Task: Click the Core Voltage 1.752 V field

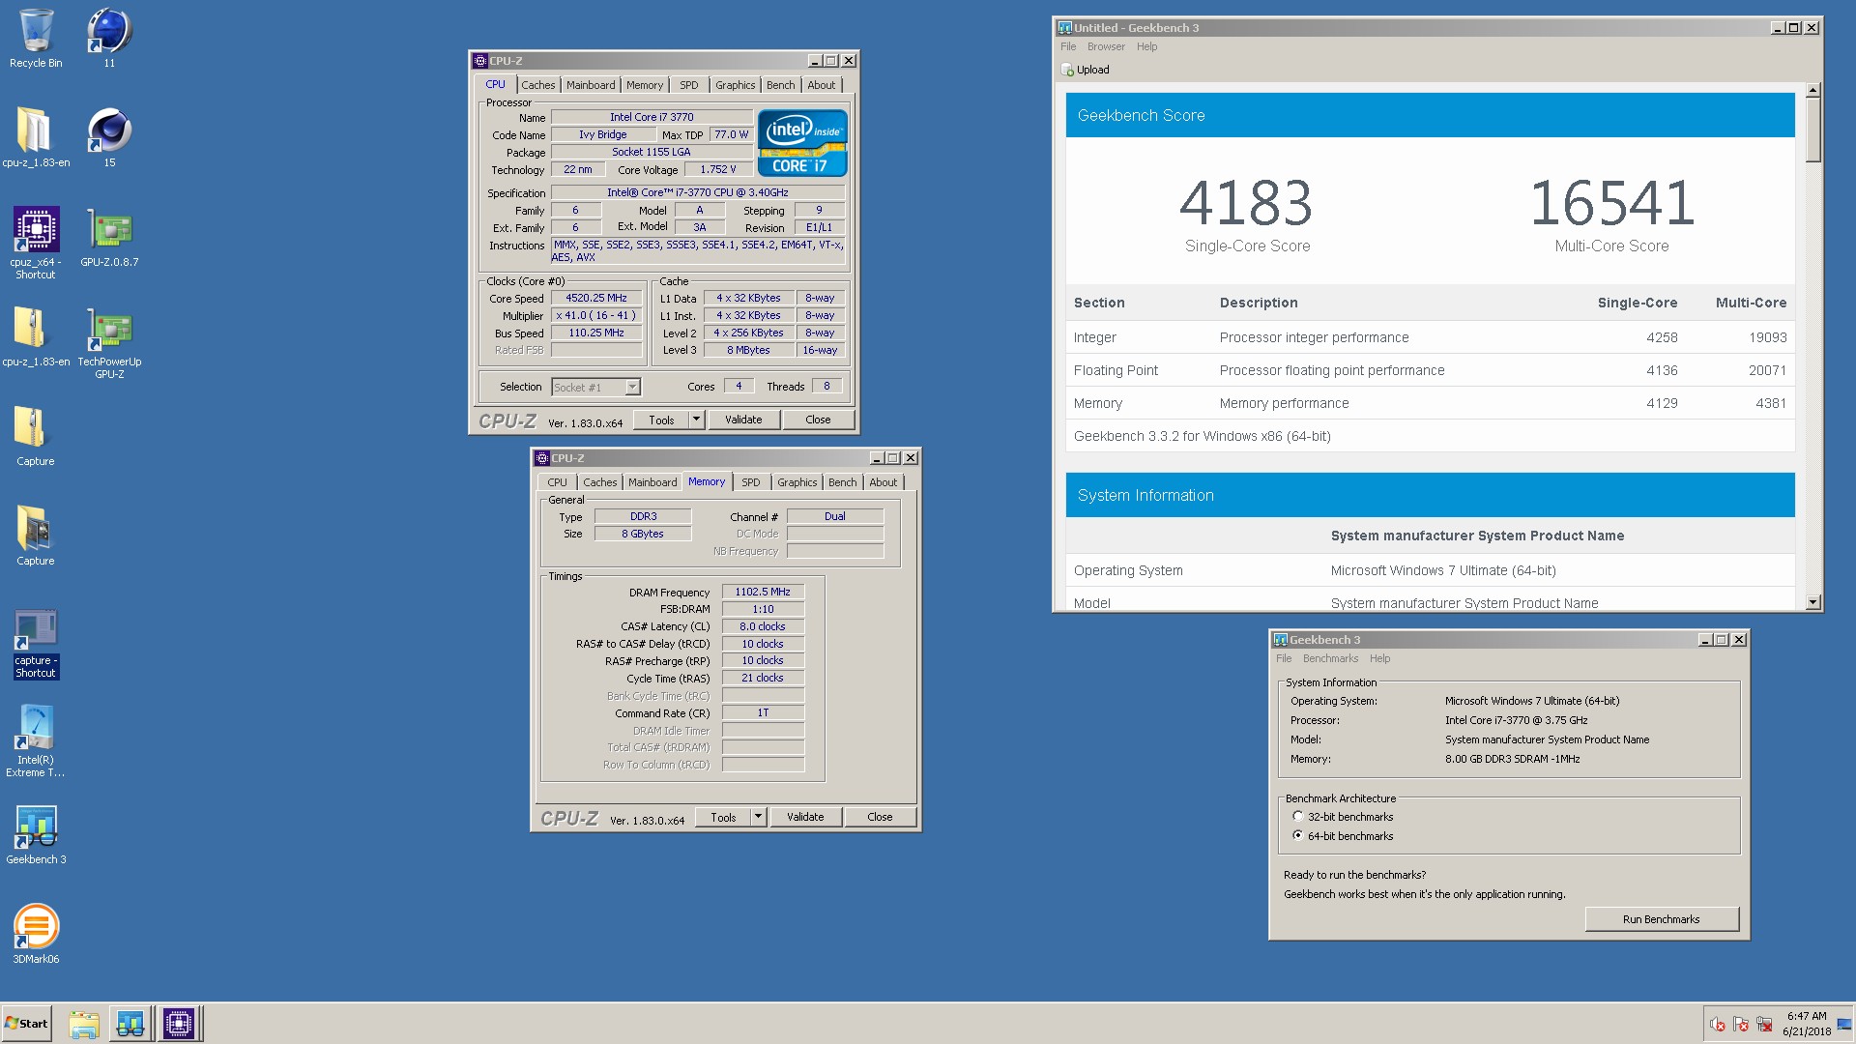Action: pyautogui.click(x=718, y=170)
